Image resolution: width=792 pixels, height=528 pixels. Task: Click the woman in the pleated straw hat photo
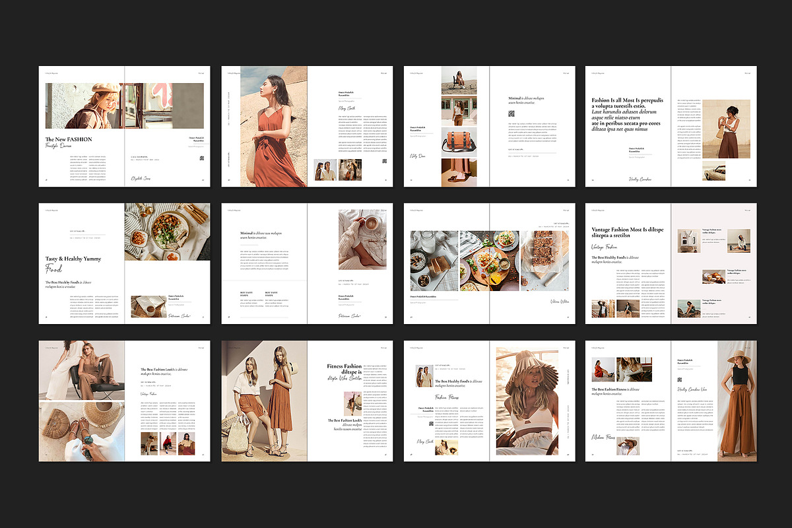click(x=527, y=401)
